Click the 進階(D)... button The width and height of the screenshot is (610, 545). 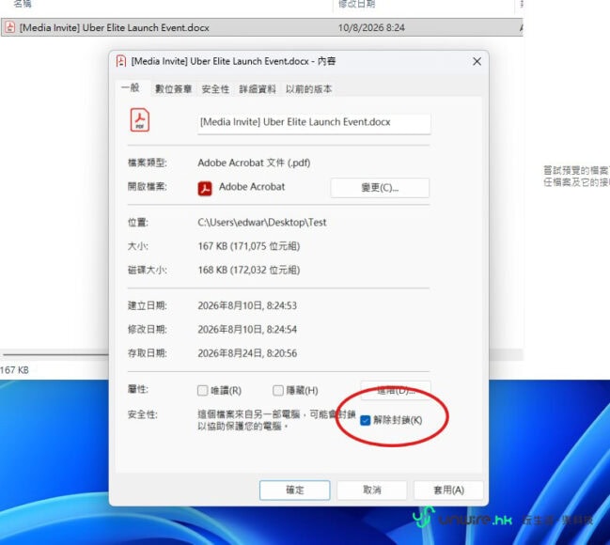(x=396, y=390)
